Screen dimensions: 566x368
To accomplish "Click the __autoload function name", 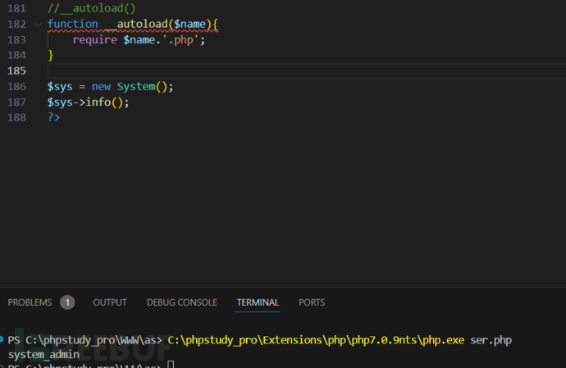I will click(x=136, y=24).
